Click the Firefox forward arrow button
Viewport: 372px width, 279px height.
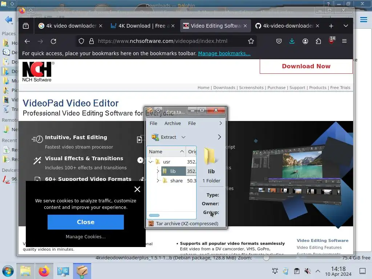tap(40, 41)
